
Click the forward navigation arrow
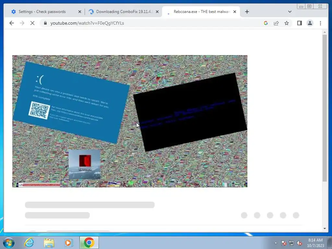click(x=22, y=23)
